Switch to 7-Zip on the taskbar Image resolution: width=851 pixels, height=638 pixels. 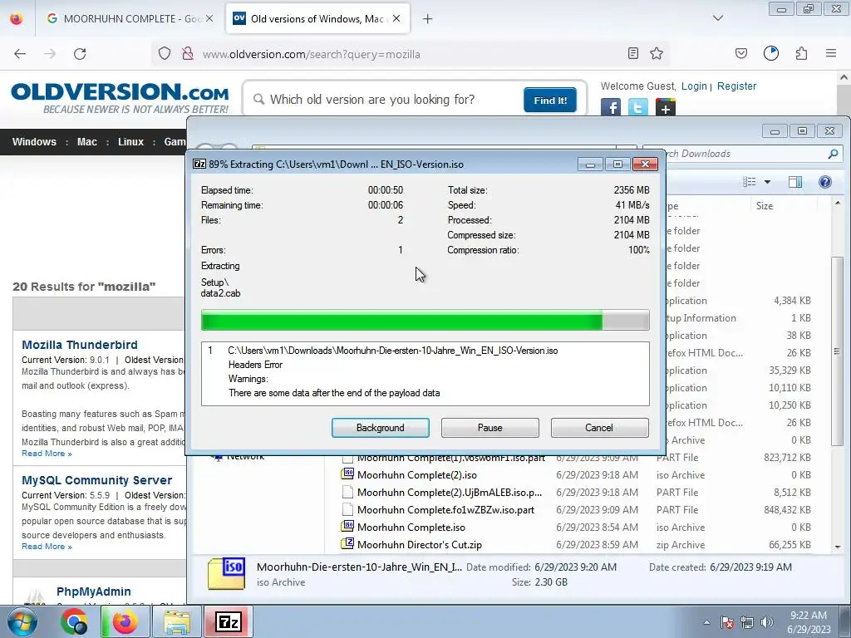tap(229, 622)
